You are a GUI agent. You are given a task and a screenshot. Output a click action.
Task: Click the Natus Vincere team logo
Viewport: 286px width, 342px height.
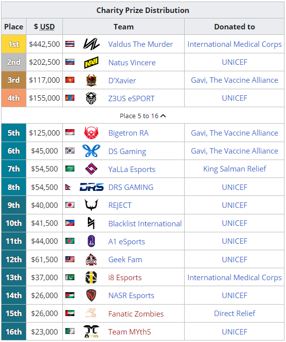click(91, 62)
